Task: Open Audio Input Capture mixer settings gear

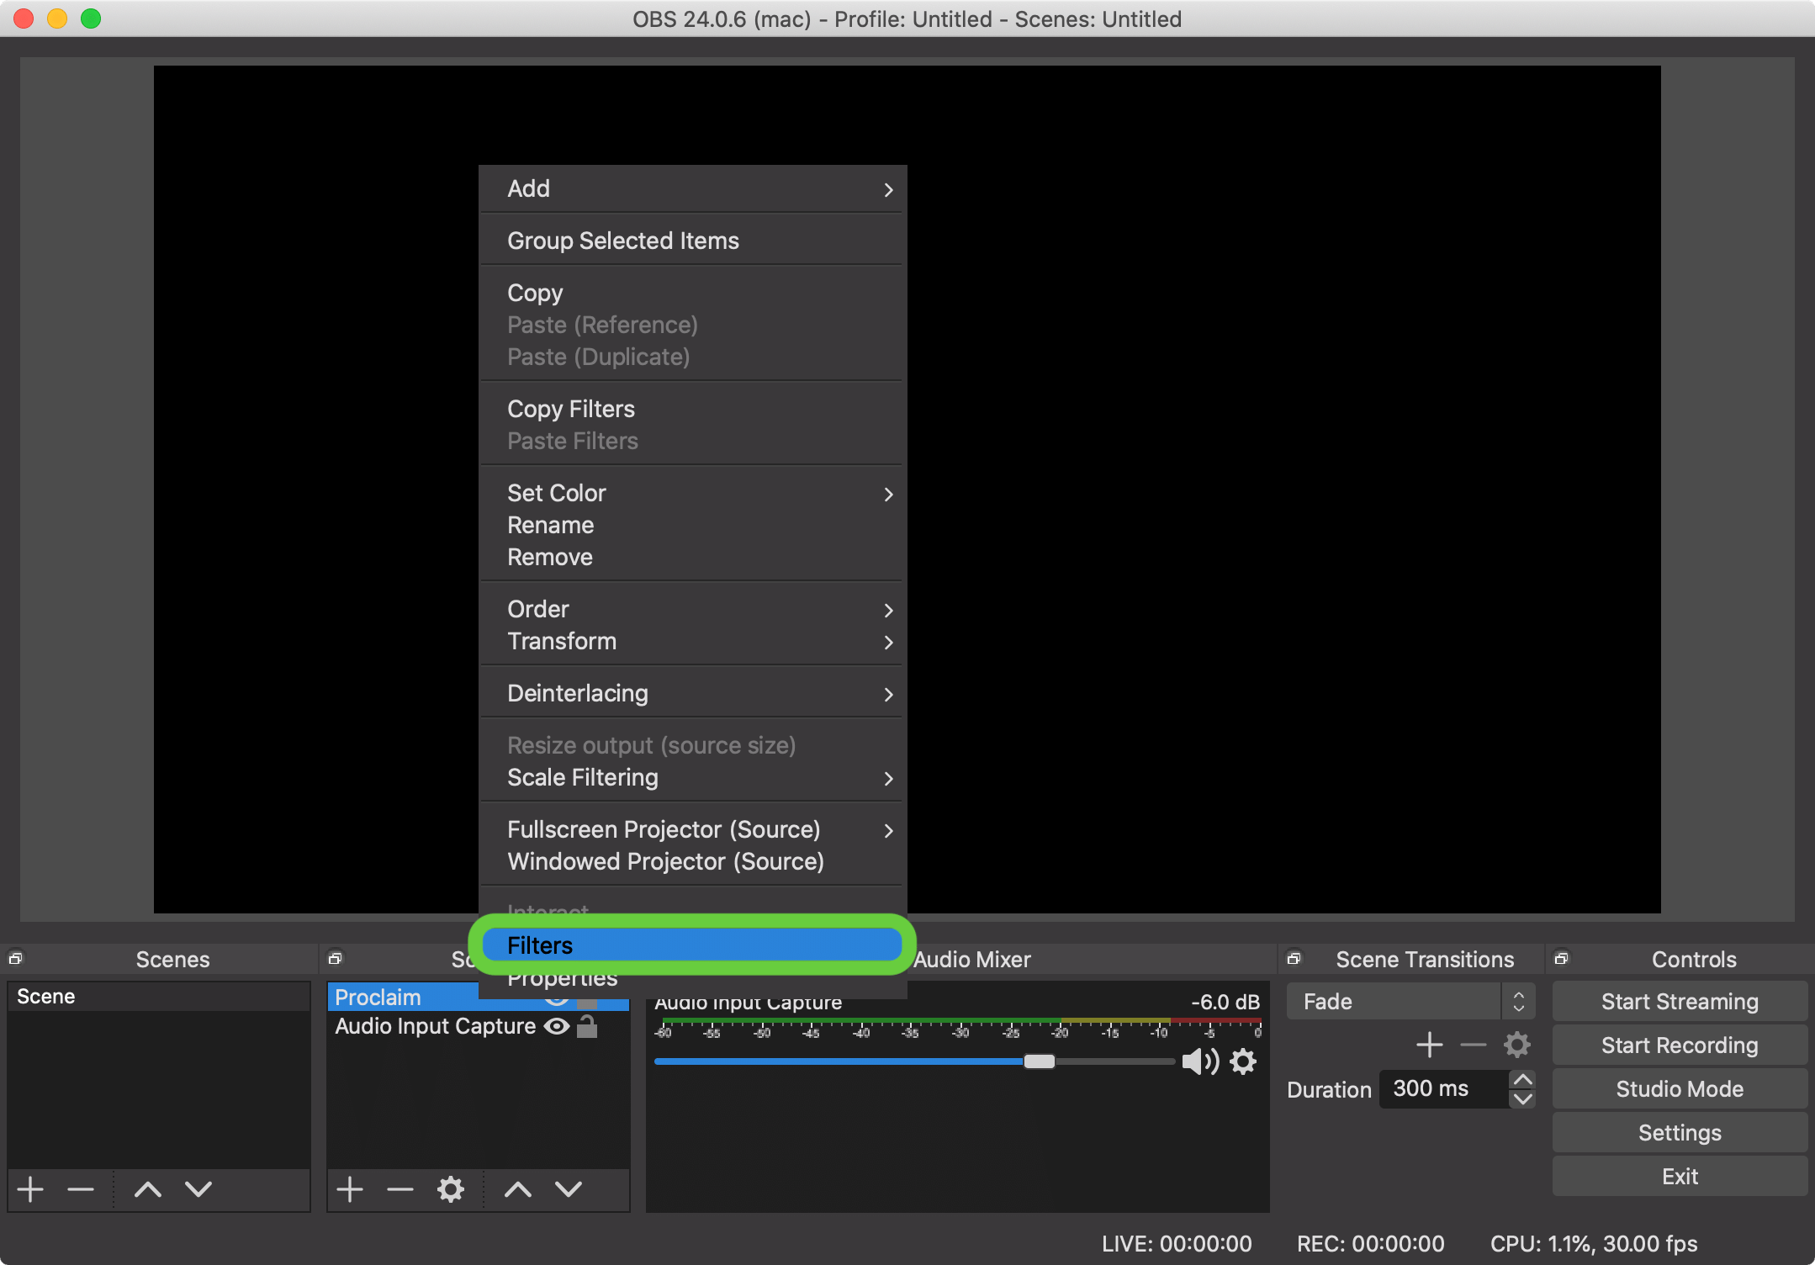Action: pyautogui.click(x=1243, y=1061)
